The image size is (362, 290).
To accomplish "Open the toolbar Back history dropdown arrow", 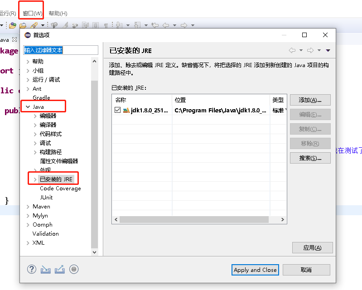I will (175, 25).
